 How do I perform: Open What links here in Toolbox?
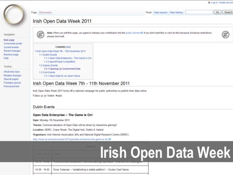tap(12, 72)
